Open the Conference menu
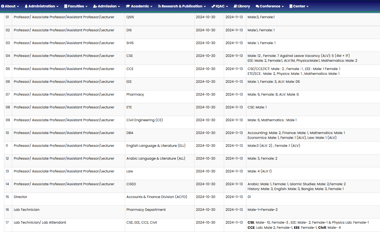380x233 pixels. 270,6
